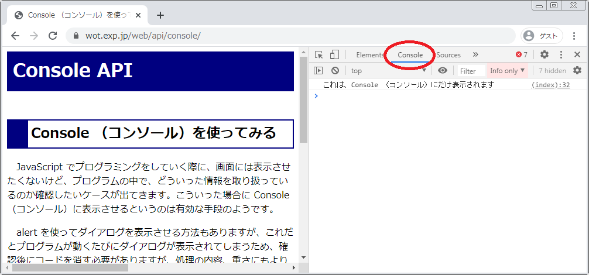Close the DevTools panel
Image resolution: width=589 pixels, height=275 pixels.
point(577,55)
